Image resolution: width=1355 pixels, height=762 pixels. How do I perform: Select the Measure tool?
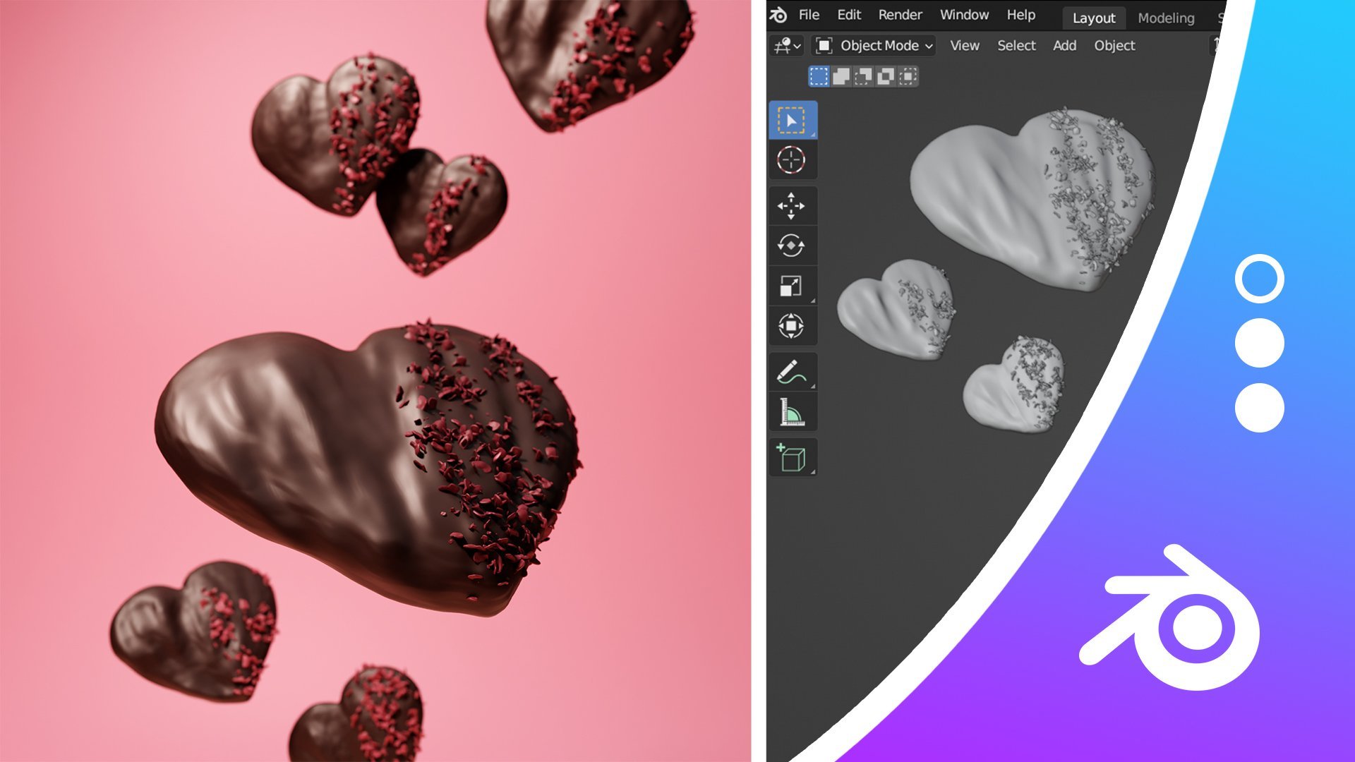click(792, 412)
